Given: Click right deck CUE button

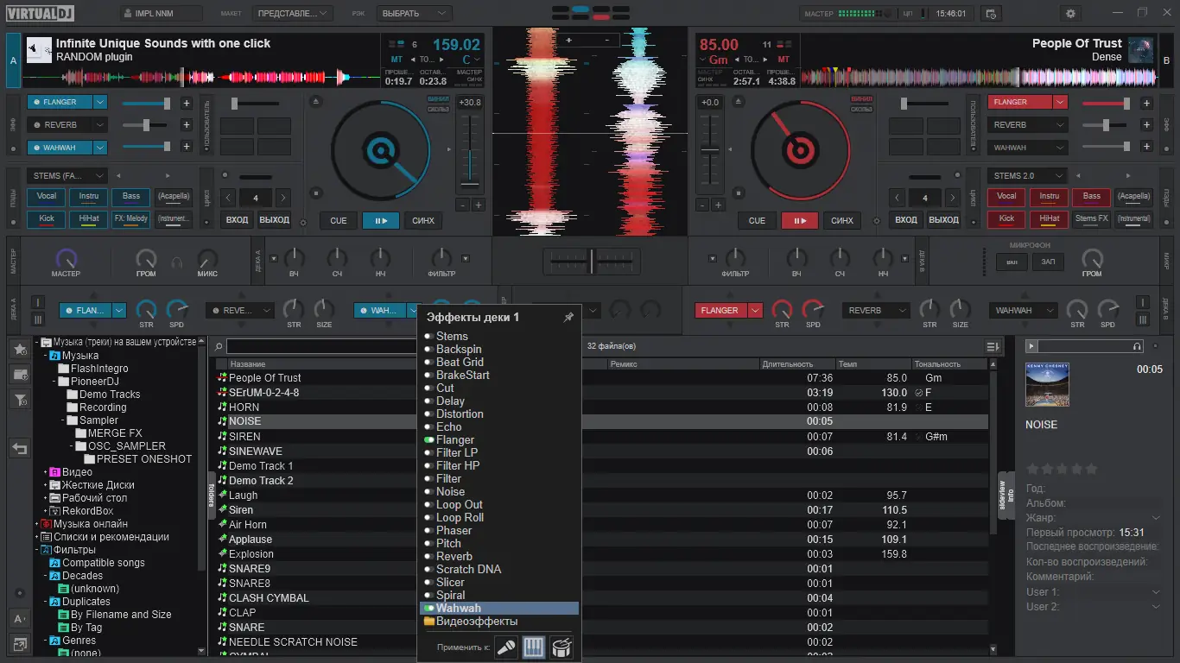Looking at the screenshot, I should 757,220.
